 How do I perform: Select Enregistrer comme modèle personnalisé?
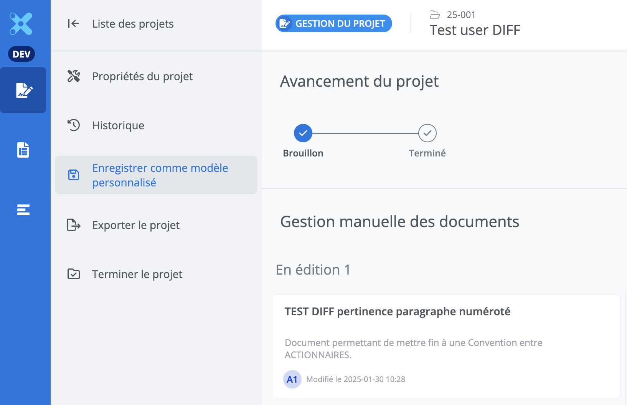point(160,175)
